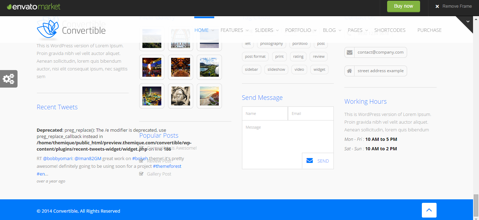This screenshot has height=220, width=479.
Task: Click the home icon beside street address
Action: click(x=350, y=71)
